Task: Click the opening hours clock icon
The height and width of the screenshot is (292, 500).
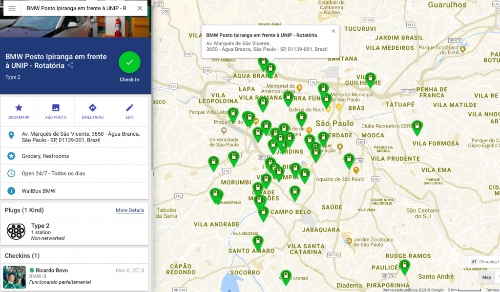Action: point(11,173)
